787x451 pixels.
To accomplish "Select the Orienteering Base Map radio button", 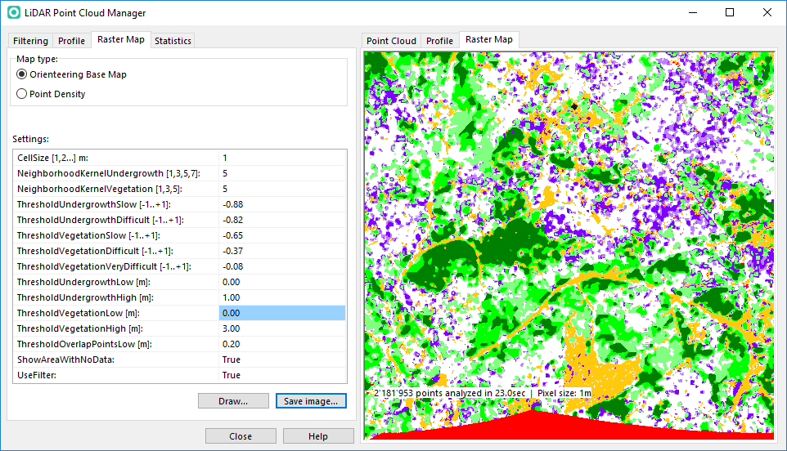I will coord(21,74).
